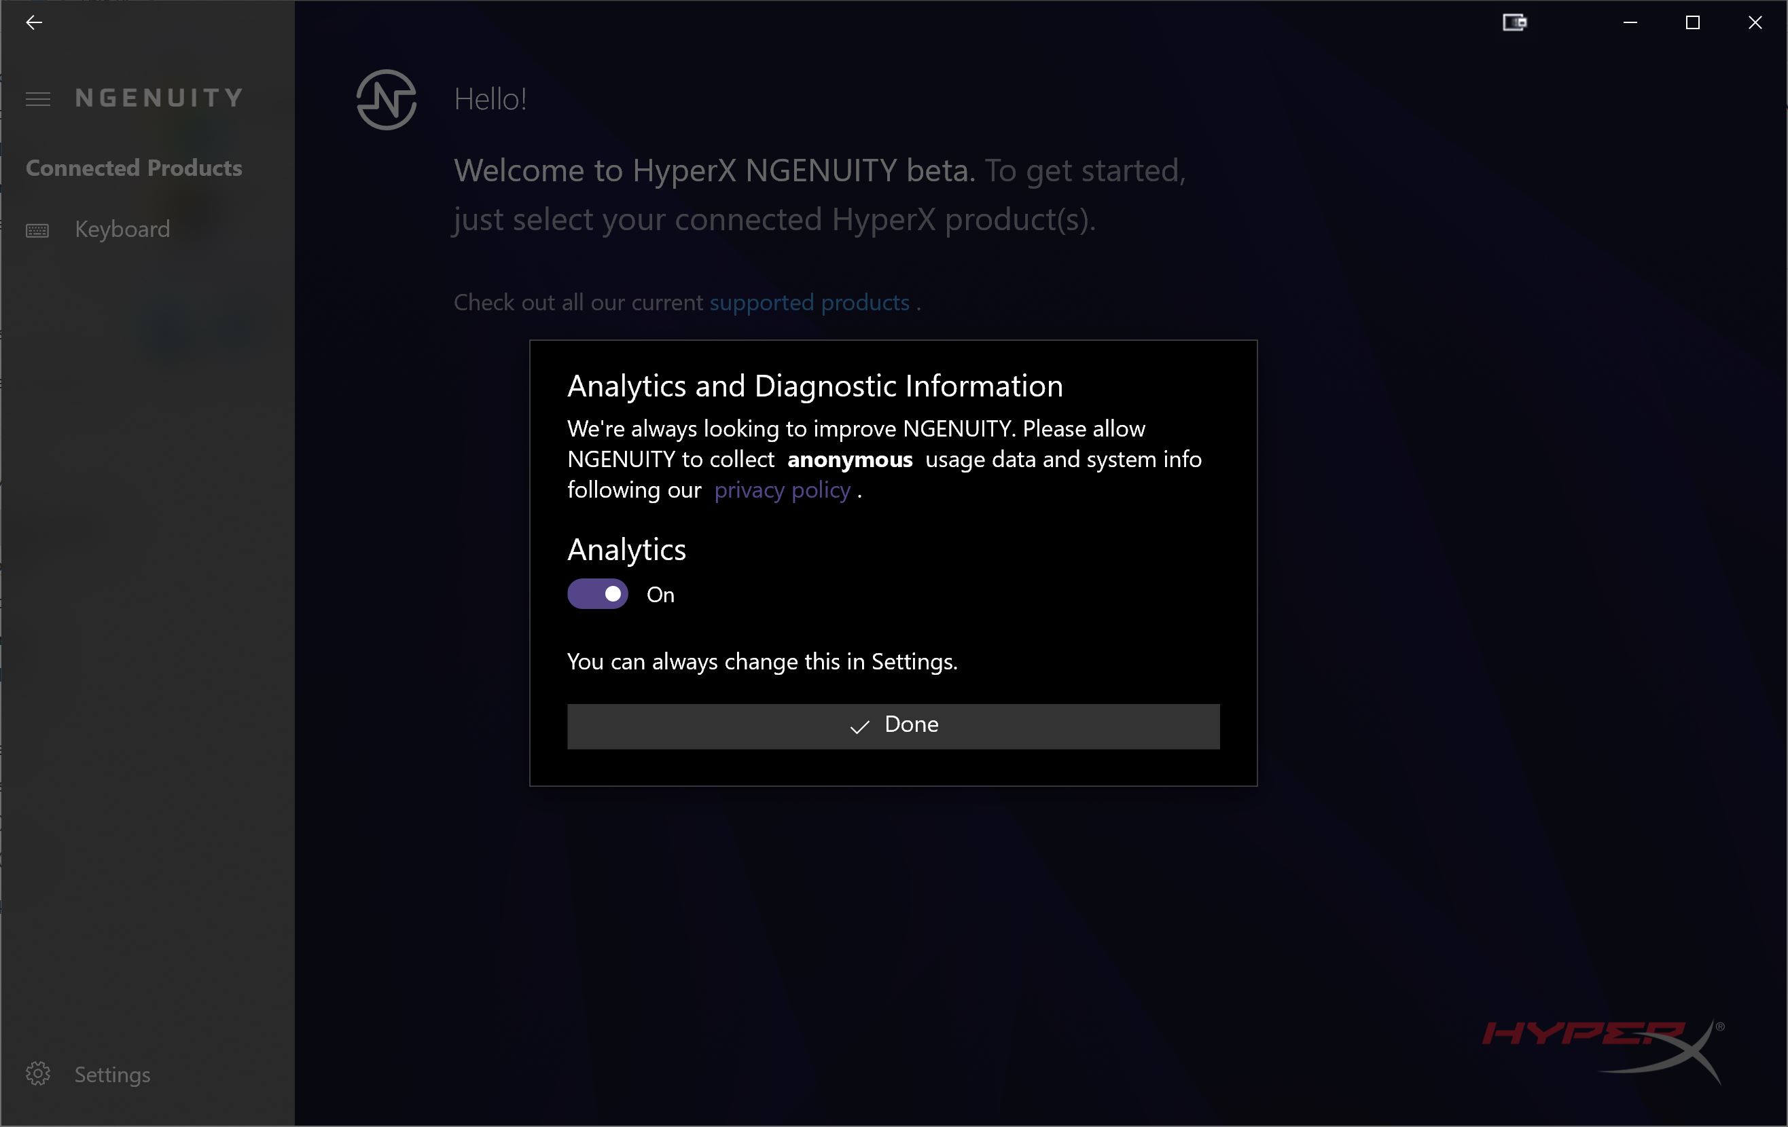Toggle Analytics data collection on
This screenshot has width=1788, height=1127.
(596, 595)
